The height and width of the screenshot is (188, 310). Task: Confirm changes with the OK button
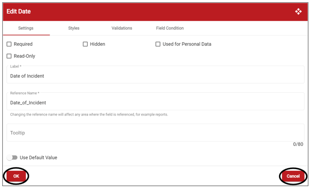[16, 176]
